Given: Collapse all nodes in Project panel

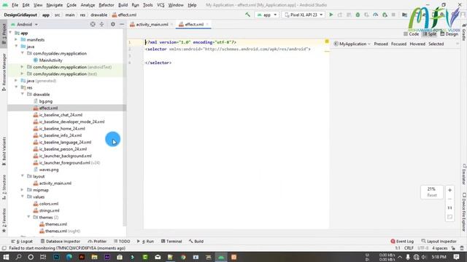Looking at the screenshot, I should (x=101, y=24).
